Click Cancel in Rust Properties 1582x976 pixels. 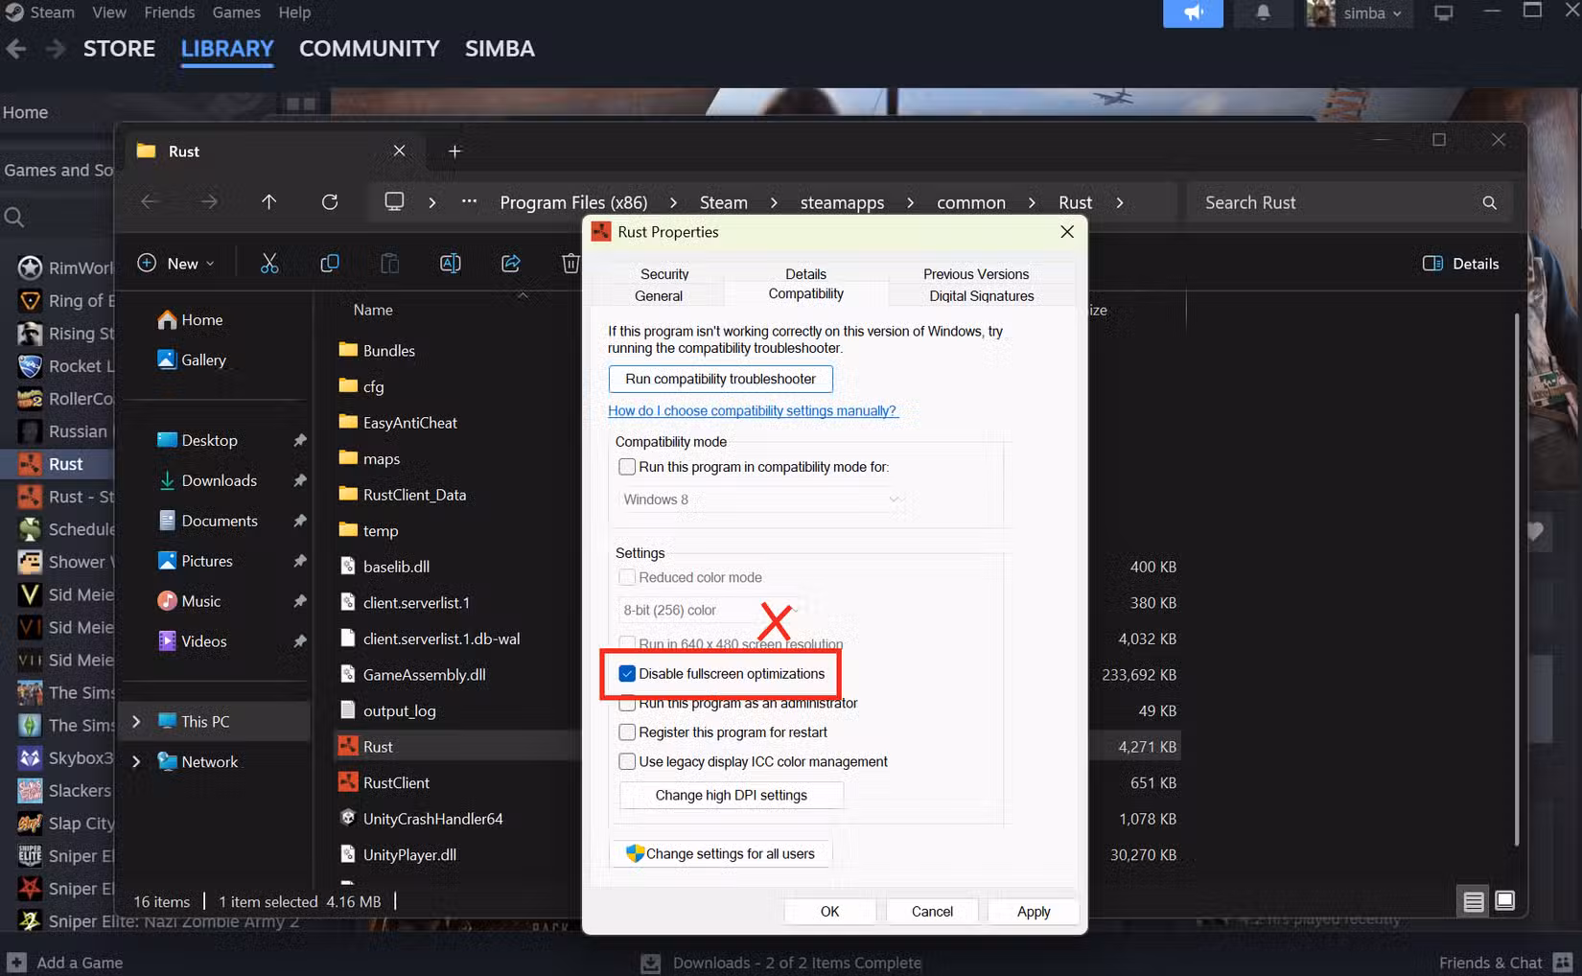coord(932,912)
